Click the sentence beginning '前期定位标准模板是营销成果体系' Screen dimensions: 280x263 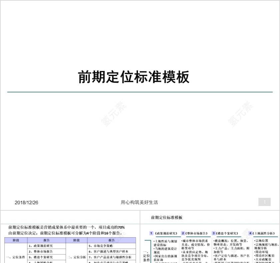(x=66, y=227)
